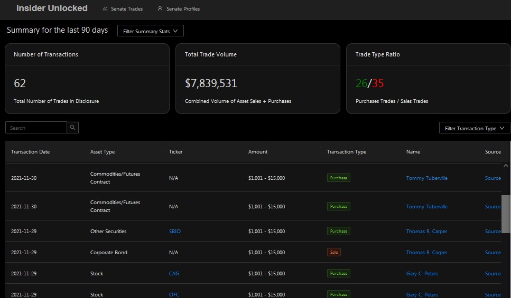This screenshot has width=511, height=298.
Task: Click the table scrollbar up arrow
Action: point(506,166)
